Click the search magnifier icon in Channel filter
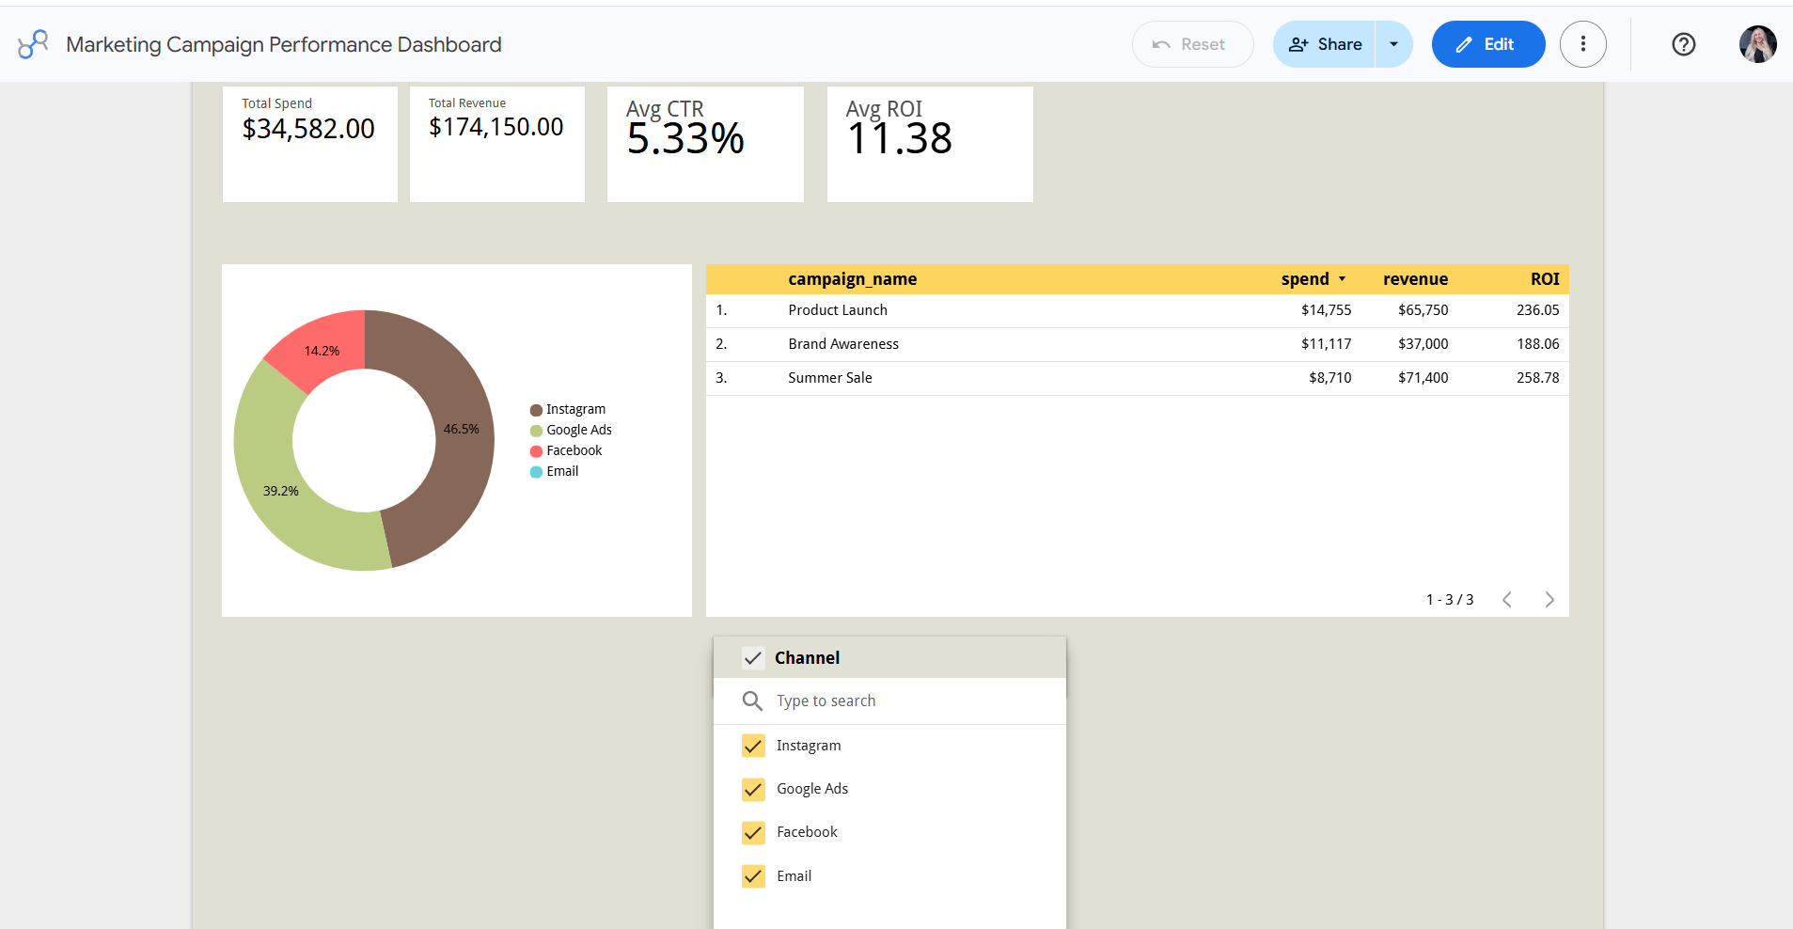Viewport: 1793px width, 929px height. point(752,701)
